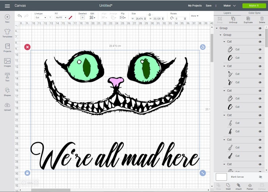Collapse the fourth Cat layer group

(224, 115)
